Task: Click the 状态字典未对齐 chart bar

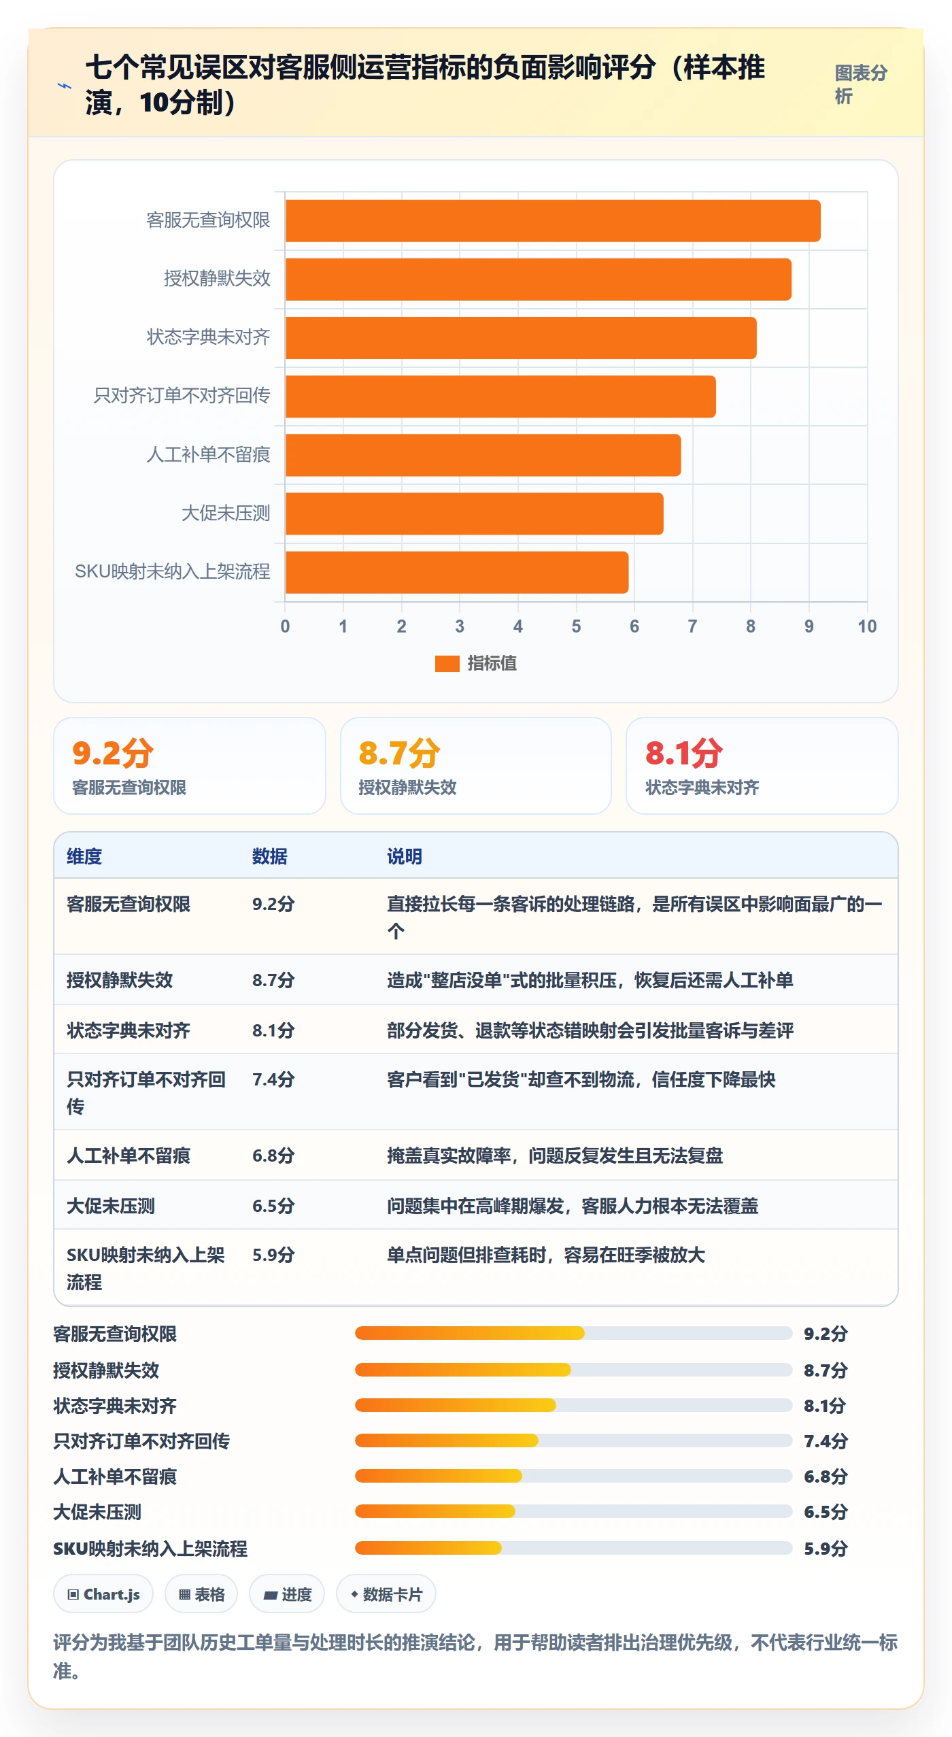Action: [x=521, y=338]
